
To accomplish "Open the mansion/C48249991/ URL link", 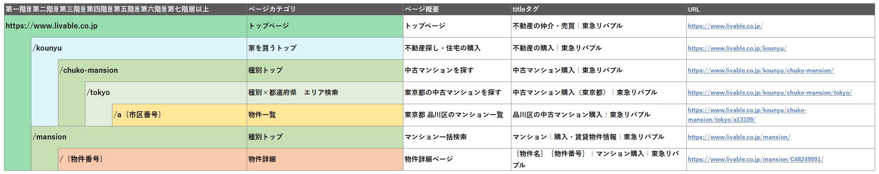I will tap(755, 159).
